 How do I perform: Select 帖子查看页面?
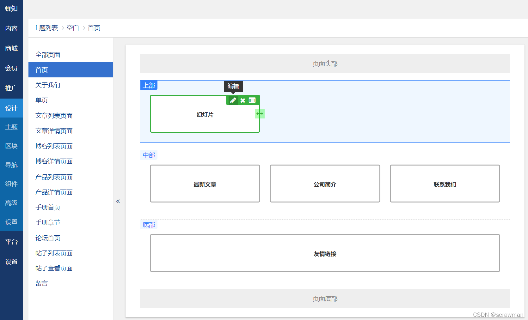(71, 268)
